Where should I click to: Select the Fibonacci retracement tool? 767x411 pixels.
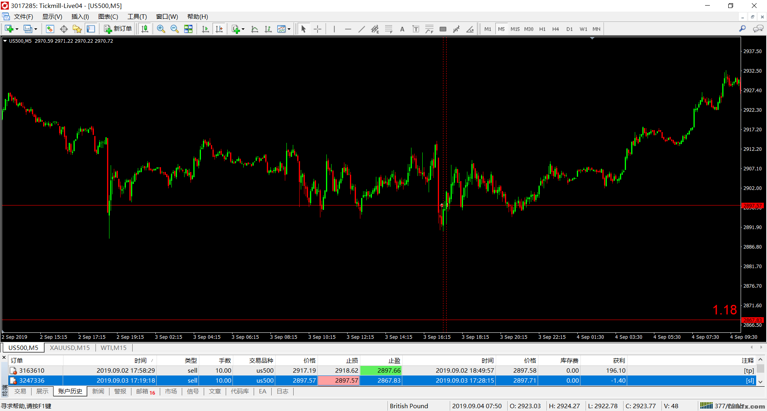[389, 29]
